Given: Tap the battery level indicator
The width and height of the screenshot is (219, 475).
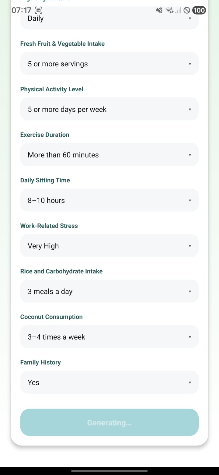Looking at the screenshot, I should tap(199, 10).
